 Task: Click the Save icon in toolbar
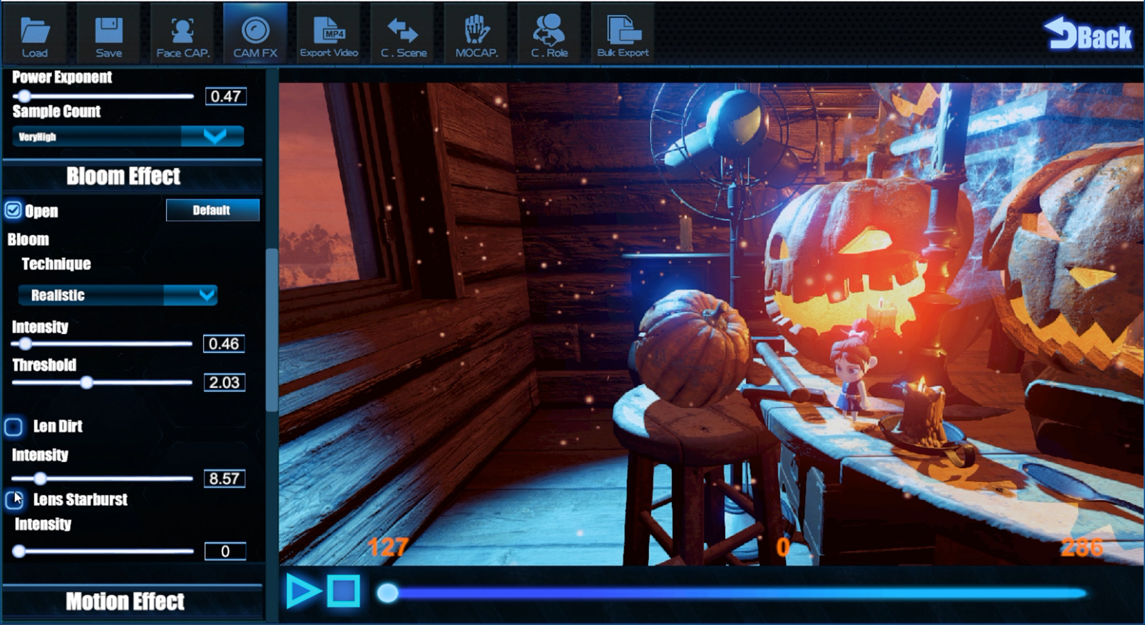tap(108, 32)
